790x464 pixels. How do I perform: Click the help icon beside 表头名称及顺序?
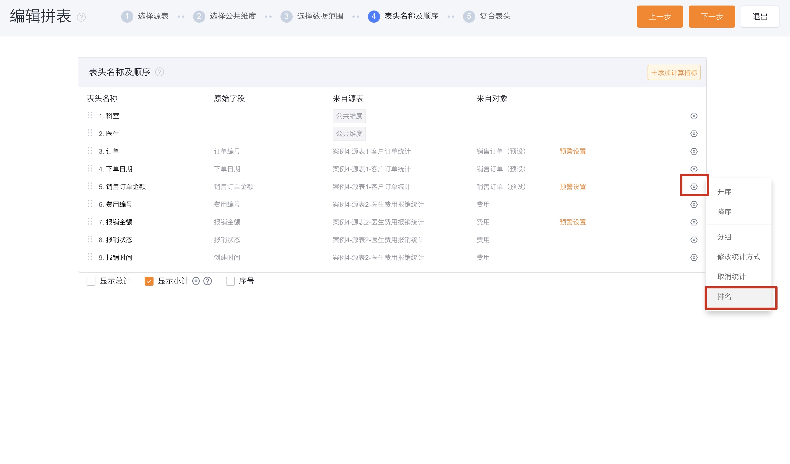click(x=160, y=72)
